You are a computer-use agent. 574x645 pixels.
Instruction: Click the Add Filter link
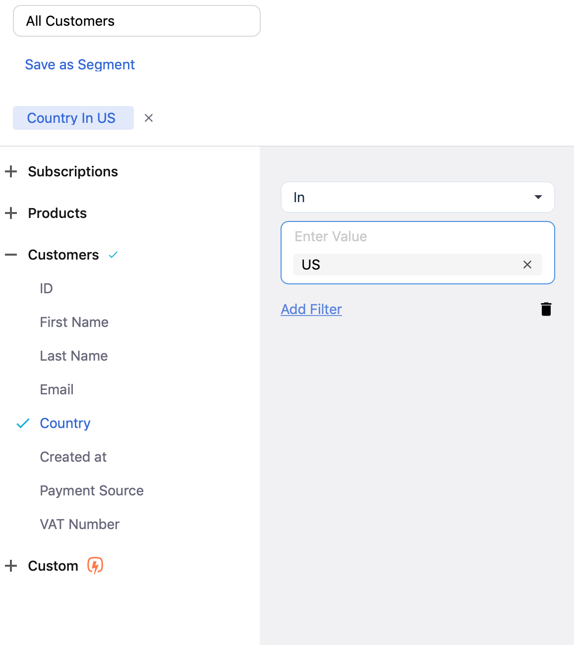pos(311,309)
